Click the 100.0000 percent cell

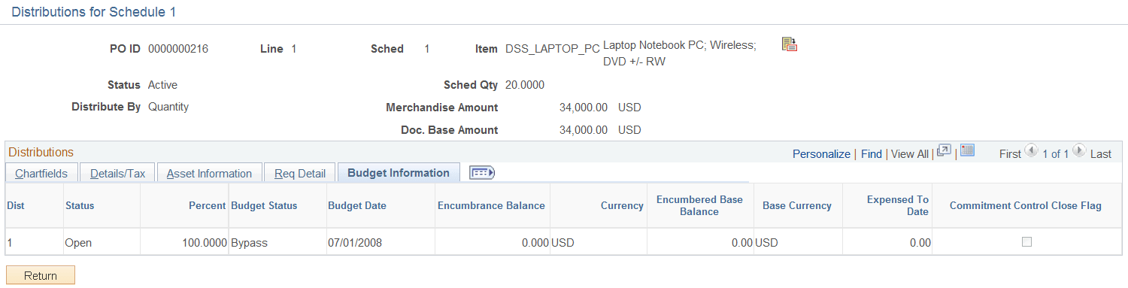204,243
